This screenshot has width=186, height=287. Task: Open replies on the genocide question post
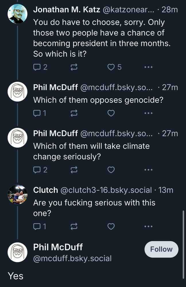click(x=37, y=113)
